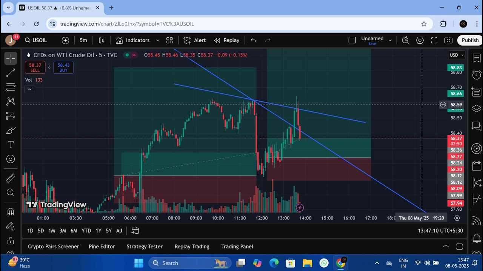Viewport: 483px width, 271px height.
Task: Start bar Replay mode
Action: [227, 40]
